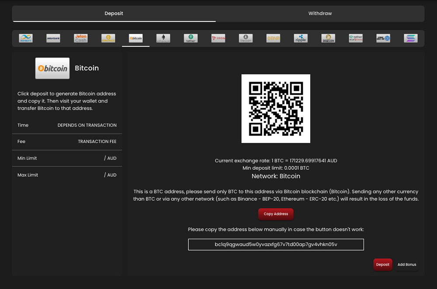Select Jeton Cash as deposit method
437x289 pixels.
(81, 38)
